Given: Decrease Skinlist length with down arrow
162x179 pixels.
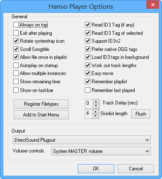Looking at the screenshot, I should [x=96, y=116].
